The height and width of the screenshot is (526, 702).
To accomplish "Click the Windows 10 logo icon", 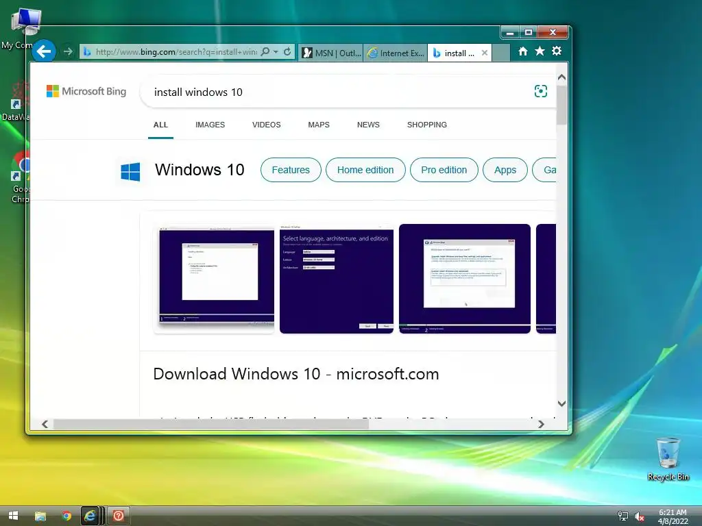I will (x=130, y=172).
